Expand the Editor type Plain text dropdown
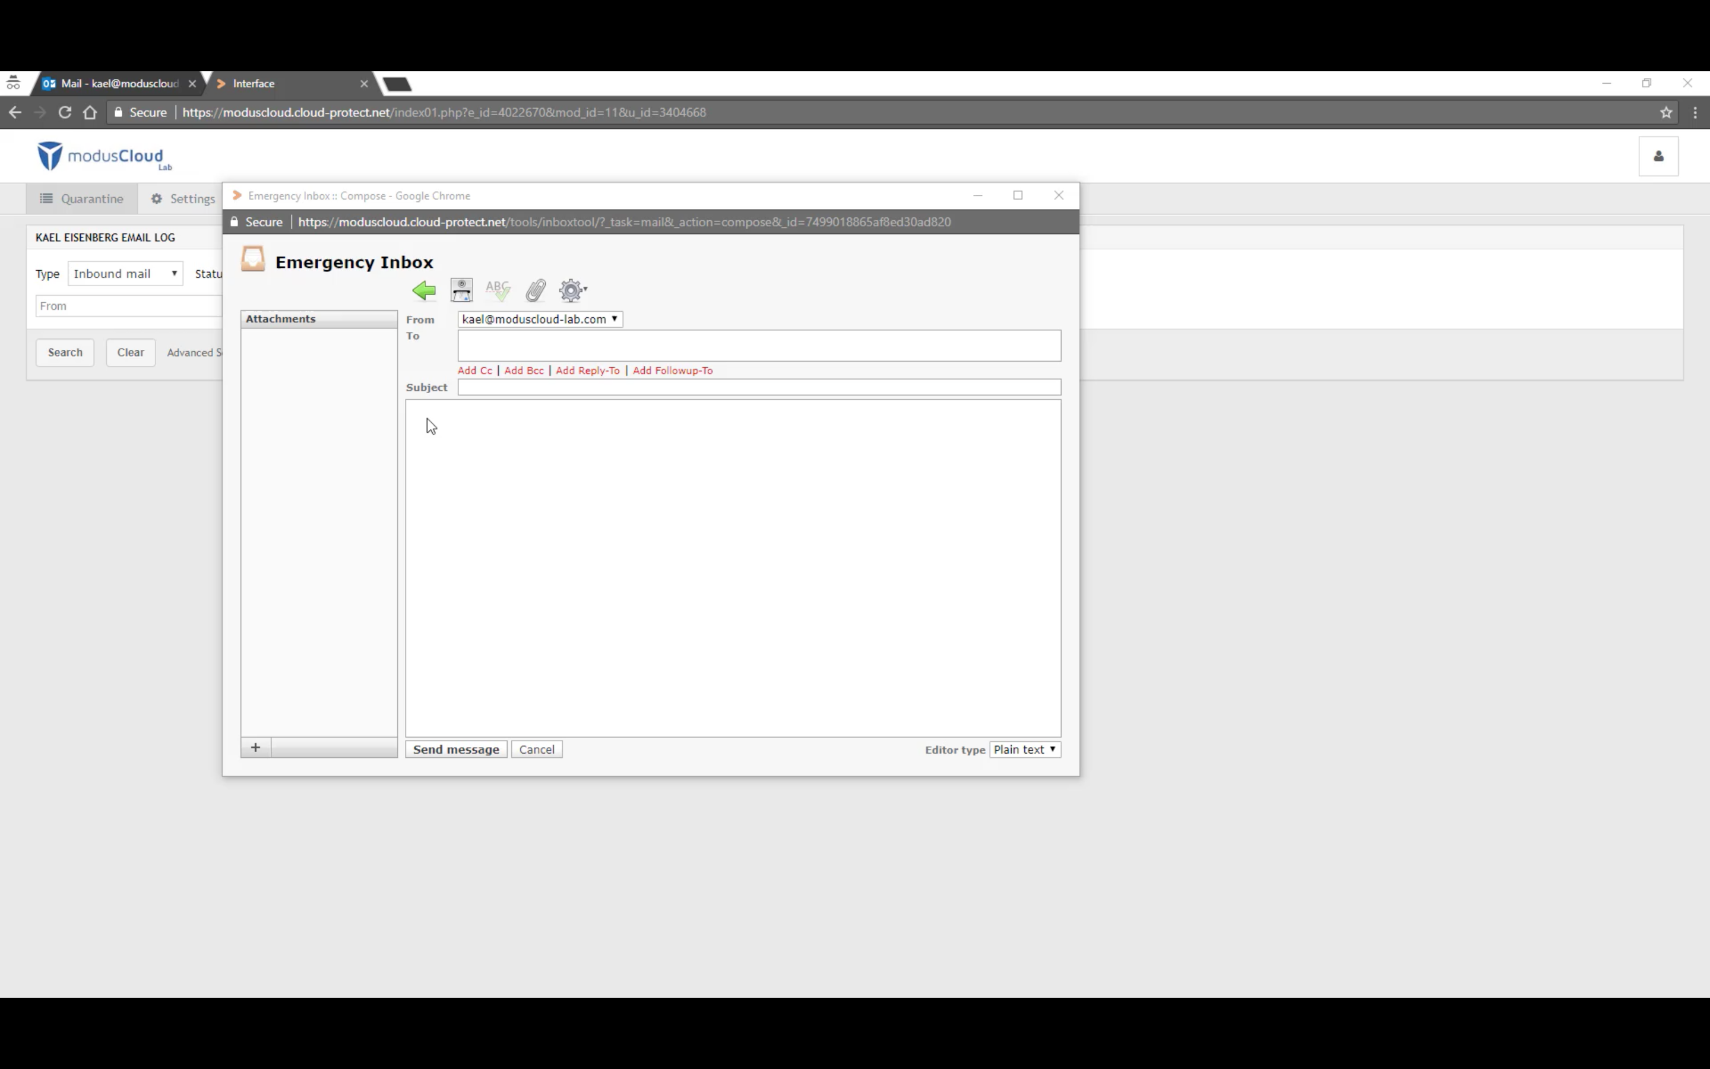1710x1069 pixels. pyautogui.click(x=1024, y=749)
